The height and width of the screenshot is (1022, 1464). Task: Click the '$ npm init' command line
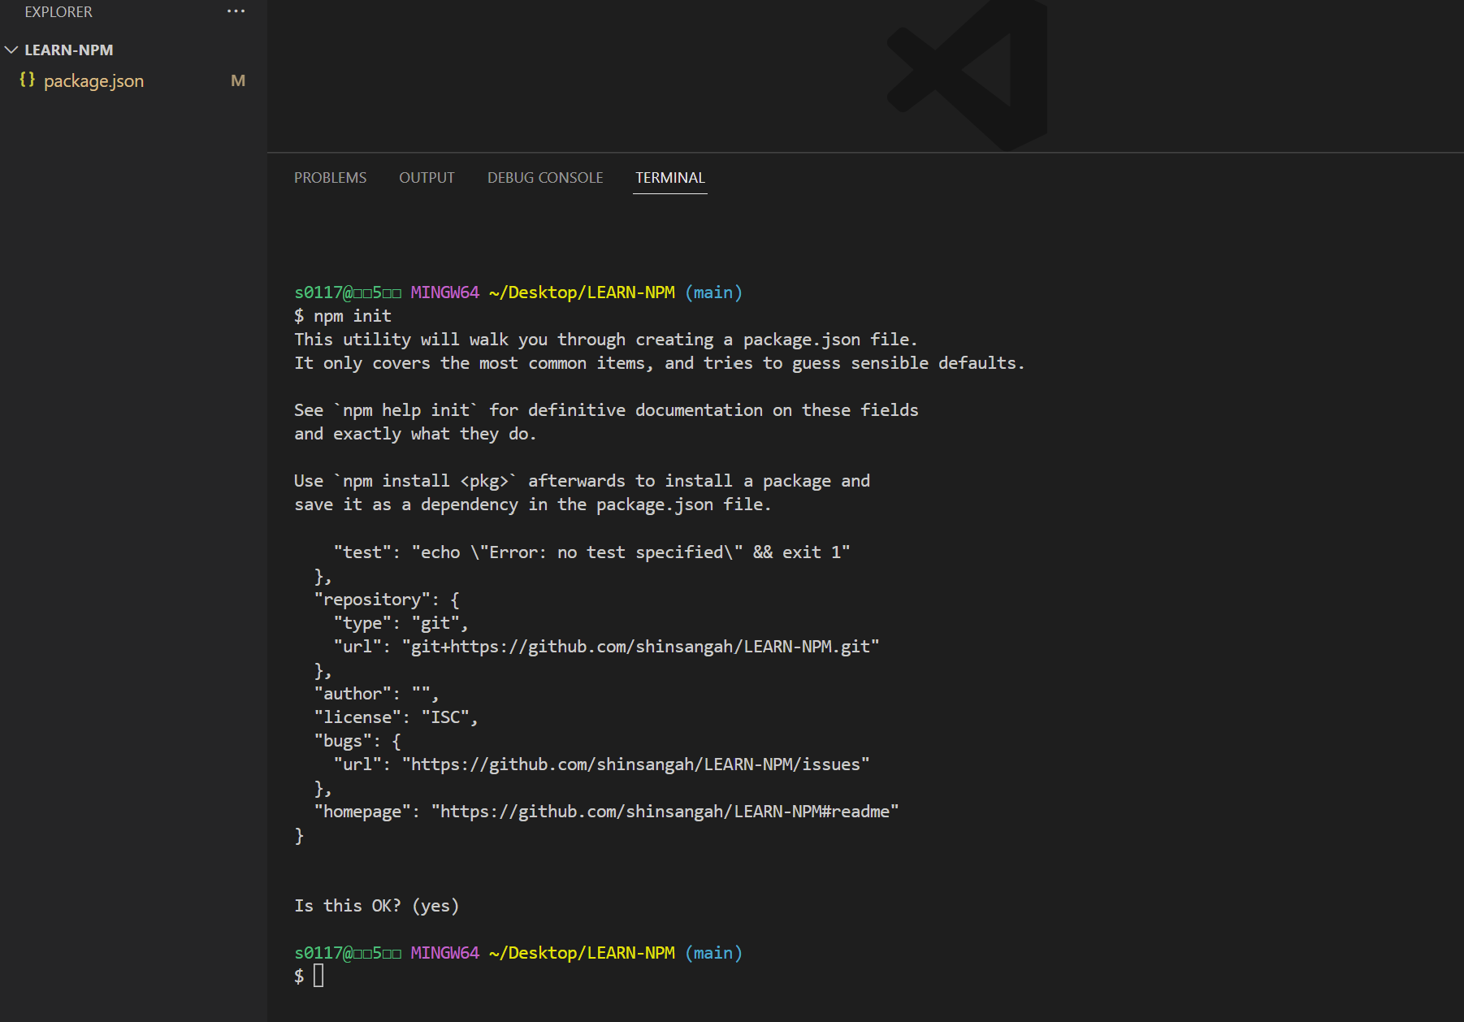(x=343, y=316)
